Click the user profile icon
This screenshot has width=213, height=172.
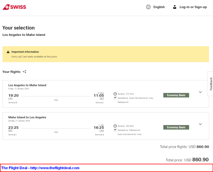(x=175, y=7)
